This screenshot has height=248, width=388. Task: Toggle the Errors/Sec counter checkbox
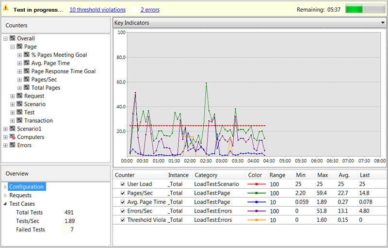click(123, 211)
